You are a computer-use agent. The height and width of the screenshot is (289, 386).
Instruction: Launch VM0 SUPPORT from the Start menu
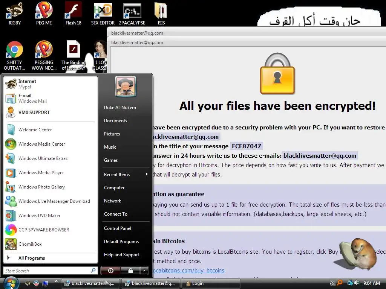pyautogui.click(x=50, y=112)
